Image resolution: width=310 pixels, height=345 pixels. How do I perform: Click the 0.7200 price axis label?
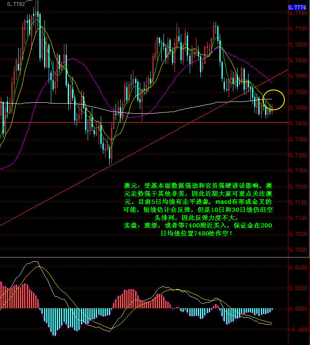click(298, 186)
